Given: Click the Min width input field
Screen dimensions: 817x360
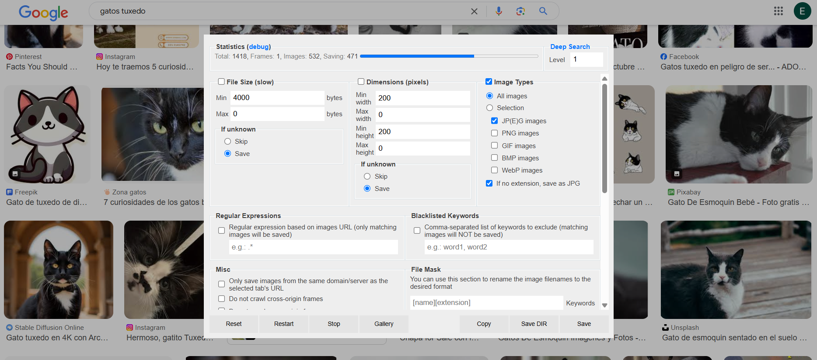Looking at the screenshot, I should [422, 98].
